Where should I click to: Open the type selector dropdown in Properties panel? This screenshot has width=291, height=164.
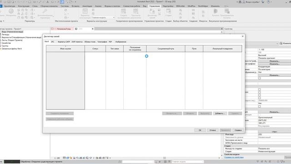277,43
